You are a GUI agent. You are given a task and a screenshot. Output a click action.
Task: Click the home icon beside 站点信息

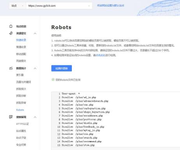coord(11,26)
